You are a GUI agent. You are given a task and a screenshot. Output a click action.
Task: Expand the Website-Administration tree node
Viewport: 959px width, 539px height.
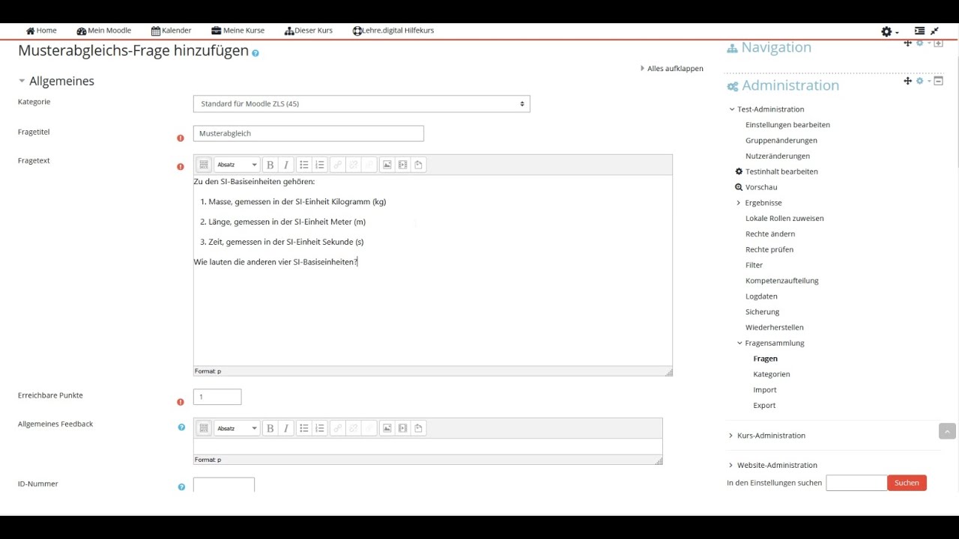point(731,466)
